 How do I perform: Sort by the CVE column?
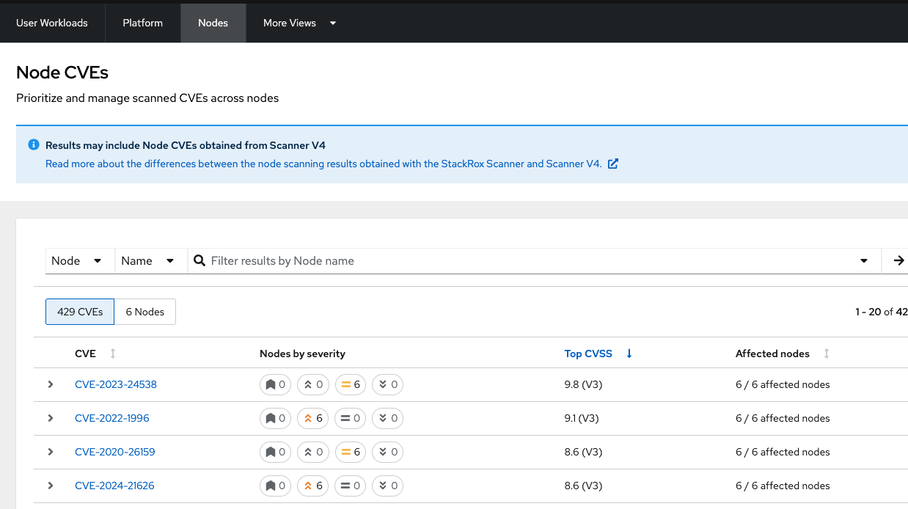(x=95, y=354)
